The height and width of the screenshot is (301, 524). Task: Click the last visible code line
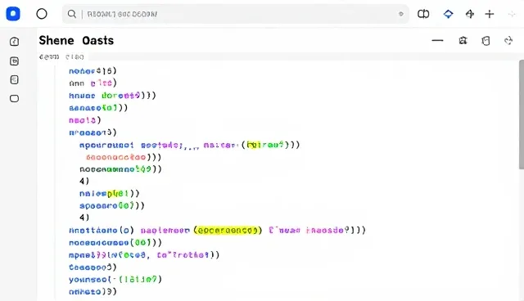[93, 292]
